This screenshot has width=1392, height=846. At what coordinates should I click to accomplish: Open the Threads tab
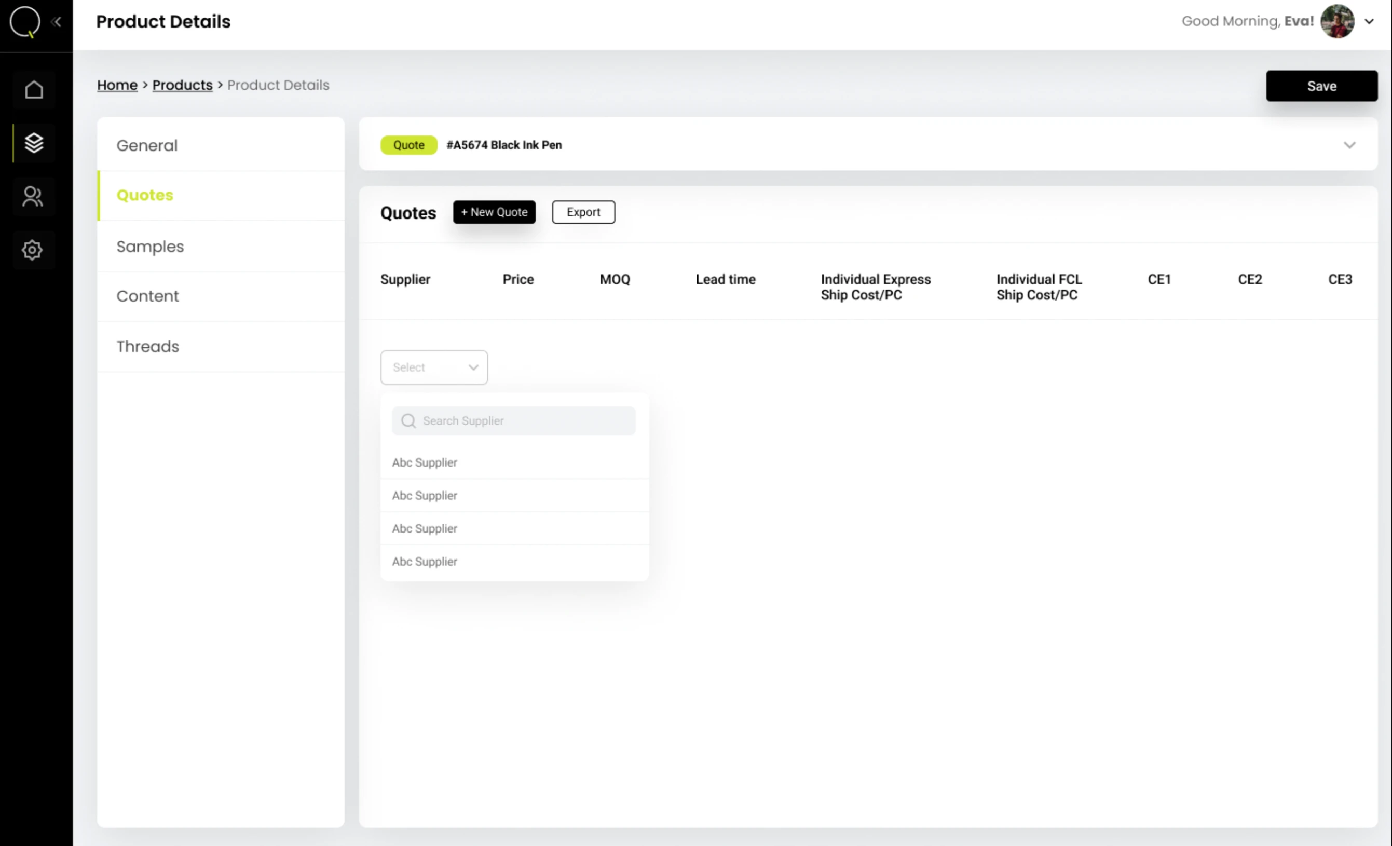coord(148,346)
